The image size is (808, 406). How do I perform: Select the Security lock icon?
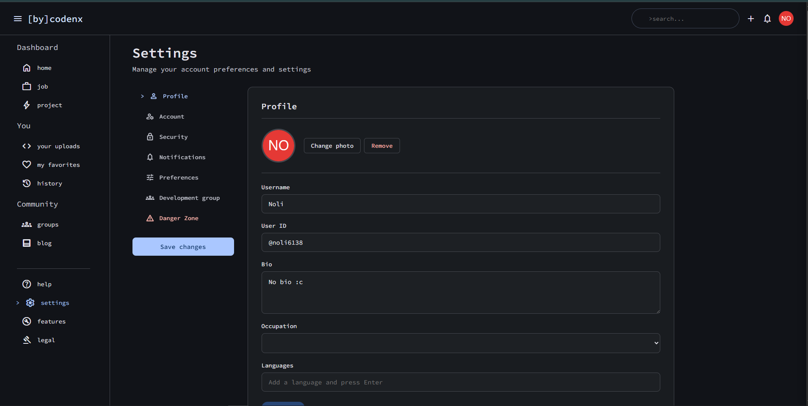tap(150, 136)
